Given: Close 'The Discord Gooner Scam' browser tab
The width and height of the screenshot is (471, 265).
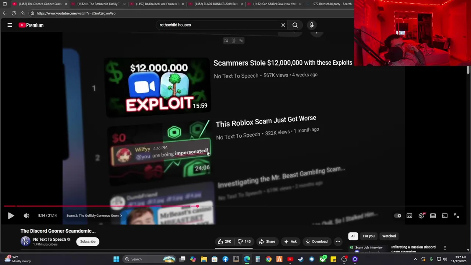Looking at the screenshot, I should 66,4.
